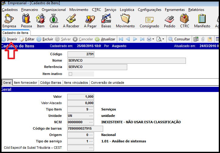This screenshot has width=220, height=153.
Task: Go to the first record
Action: pyautogui.click(x=121, y=39)
